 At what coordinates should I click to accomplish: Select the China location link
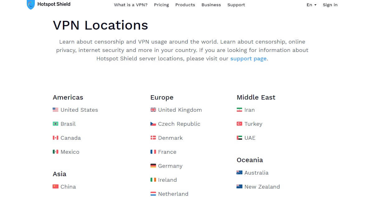(x=68, y=187)
